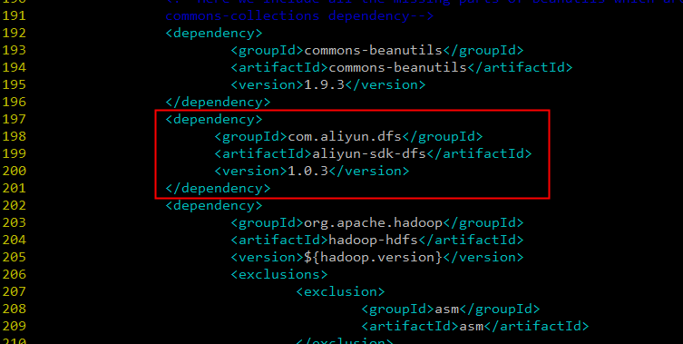Screen dimensions: 683x344
Task: Click the <exclusion> tag on line 207
Action: [340, 291]
